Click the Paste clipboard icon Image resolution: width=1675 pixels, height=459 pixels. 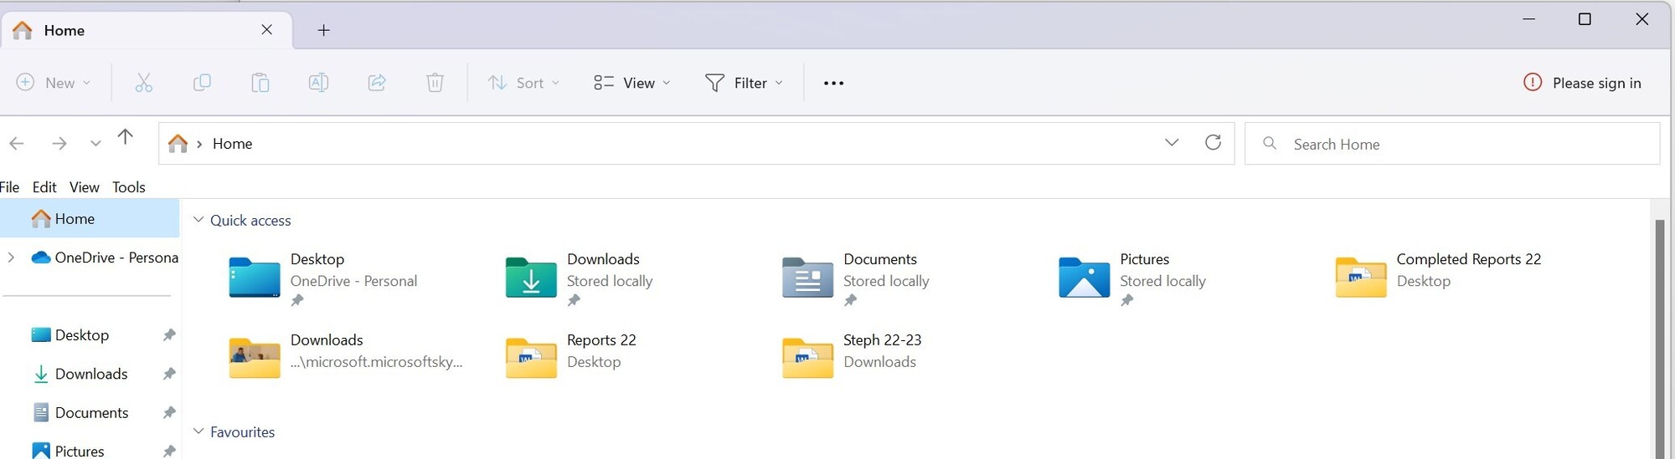[260, 83]
